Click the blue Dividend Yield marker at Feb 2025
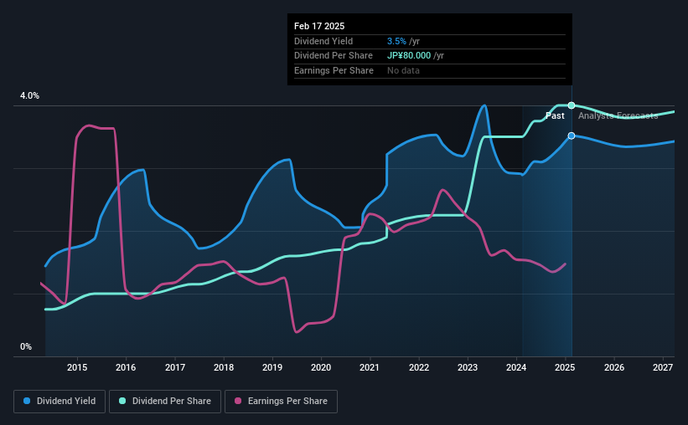This screenshot has height=425, width=688. click(x=572, y=136)
